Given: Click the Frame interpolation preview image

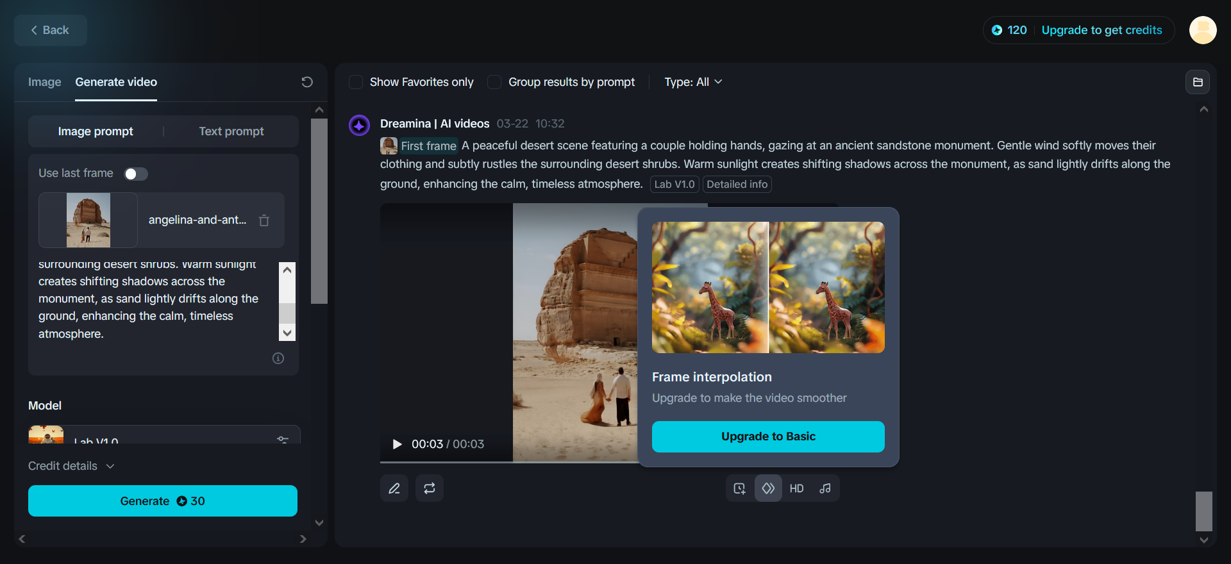Looking at the screenshot, I should click(x=768, y=287).
